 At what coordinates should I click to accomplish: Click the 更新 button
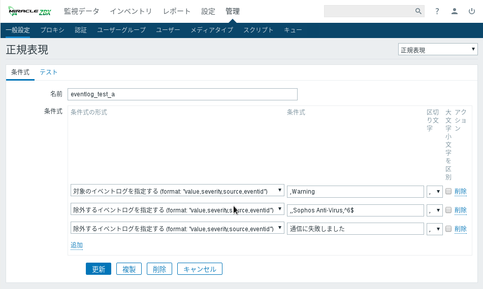tap(99, 269)
